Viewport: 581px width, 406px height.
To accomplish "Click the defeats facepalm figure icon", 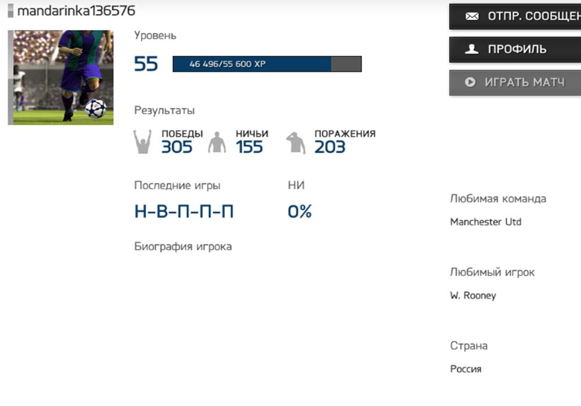I will point(296,143).
